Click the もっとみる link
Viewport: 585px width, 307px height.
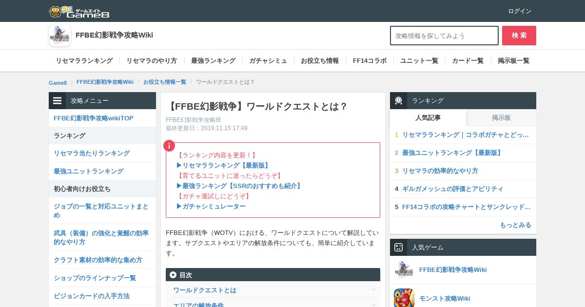coord(515,225)
